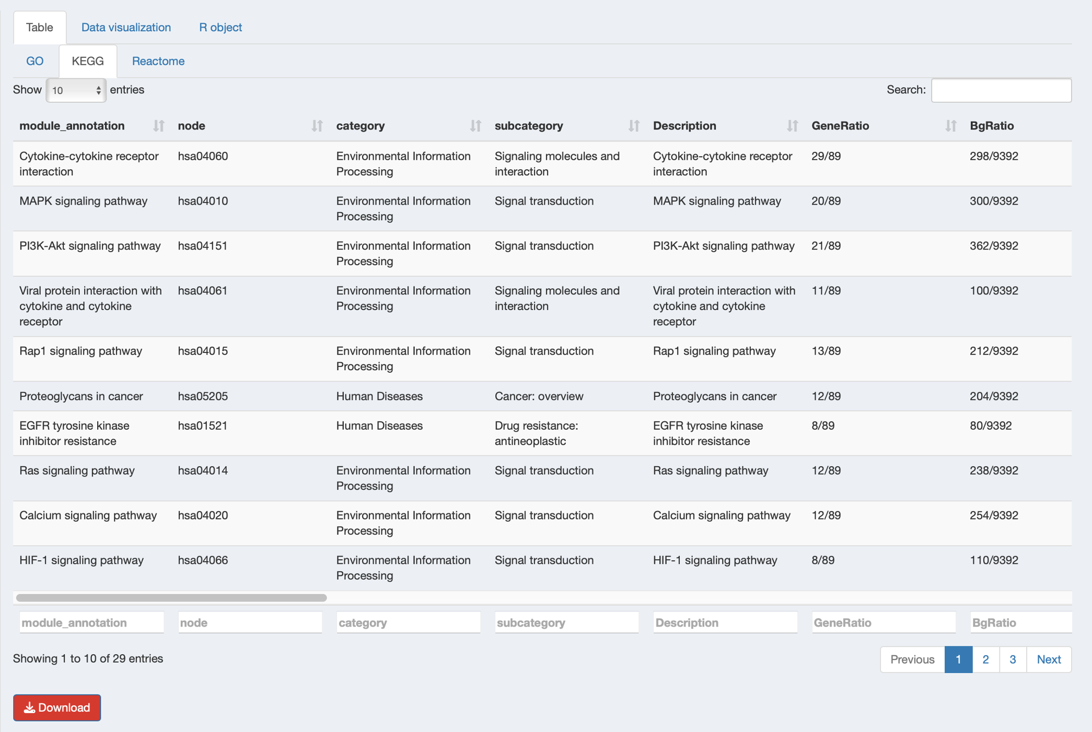1092x732 pixels.
Task: Select the hsa04066 node cell
Action: tap(203, 560)
